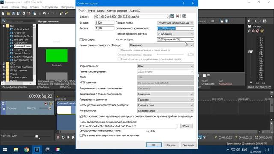Enable the 360 Output checkbox
The image size is (274, 154).
81,39
